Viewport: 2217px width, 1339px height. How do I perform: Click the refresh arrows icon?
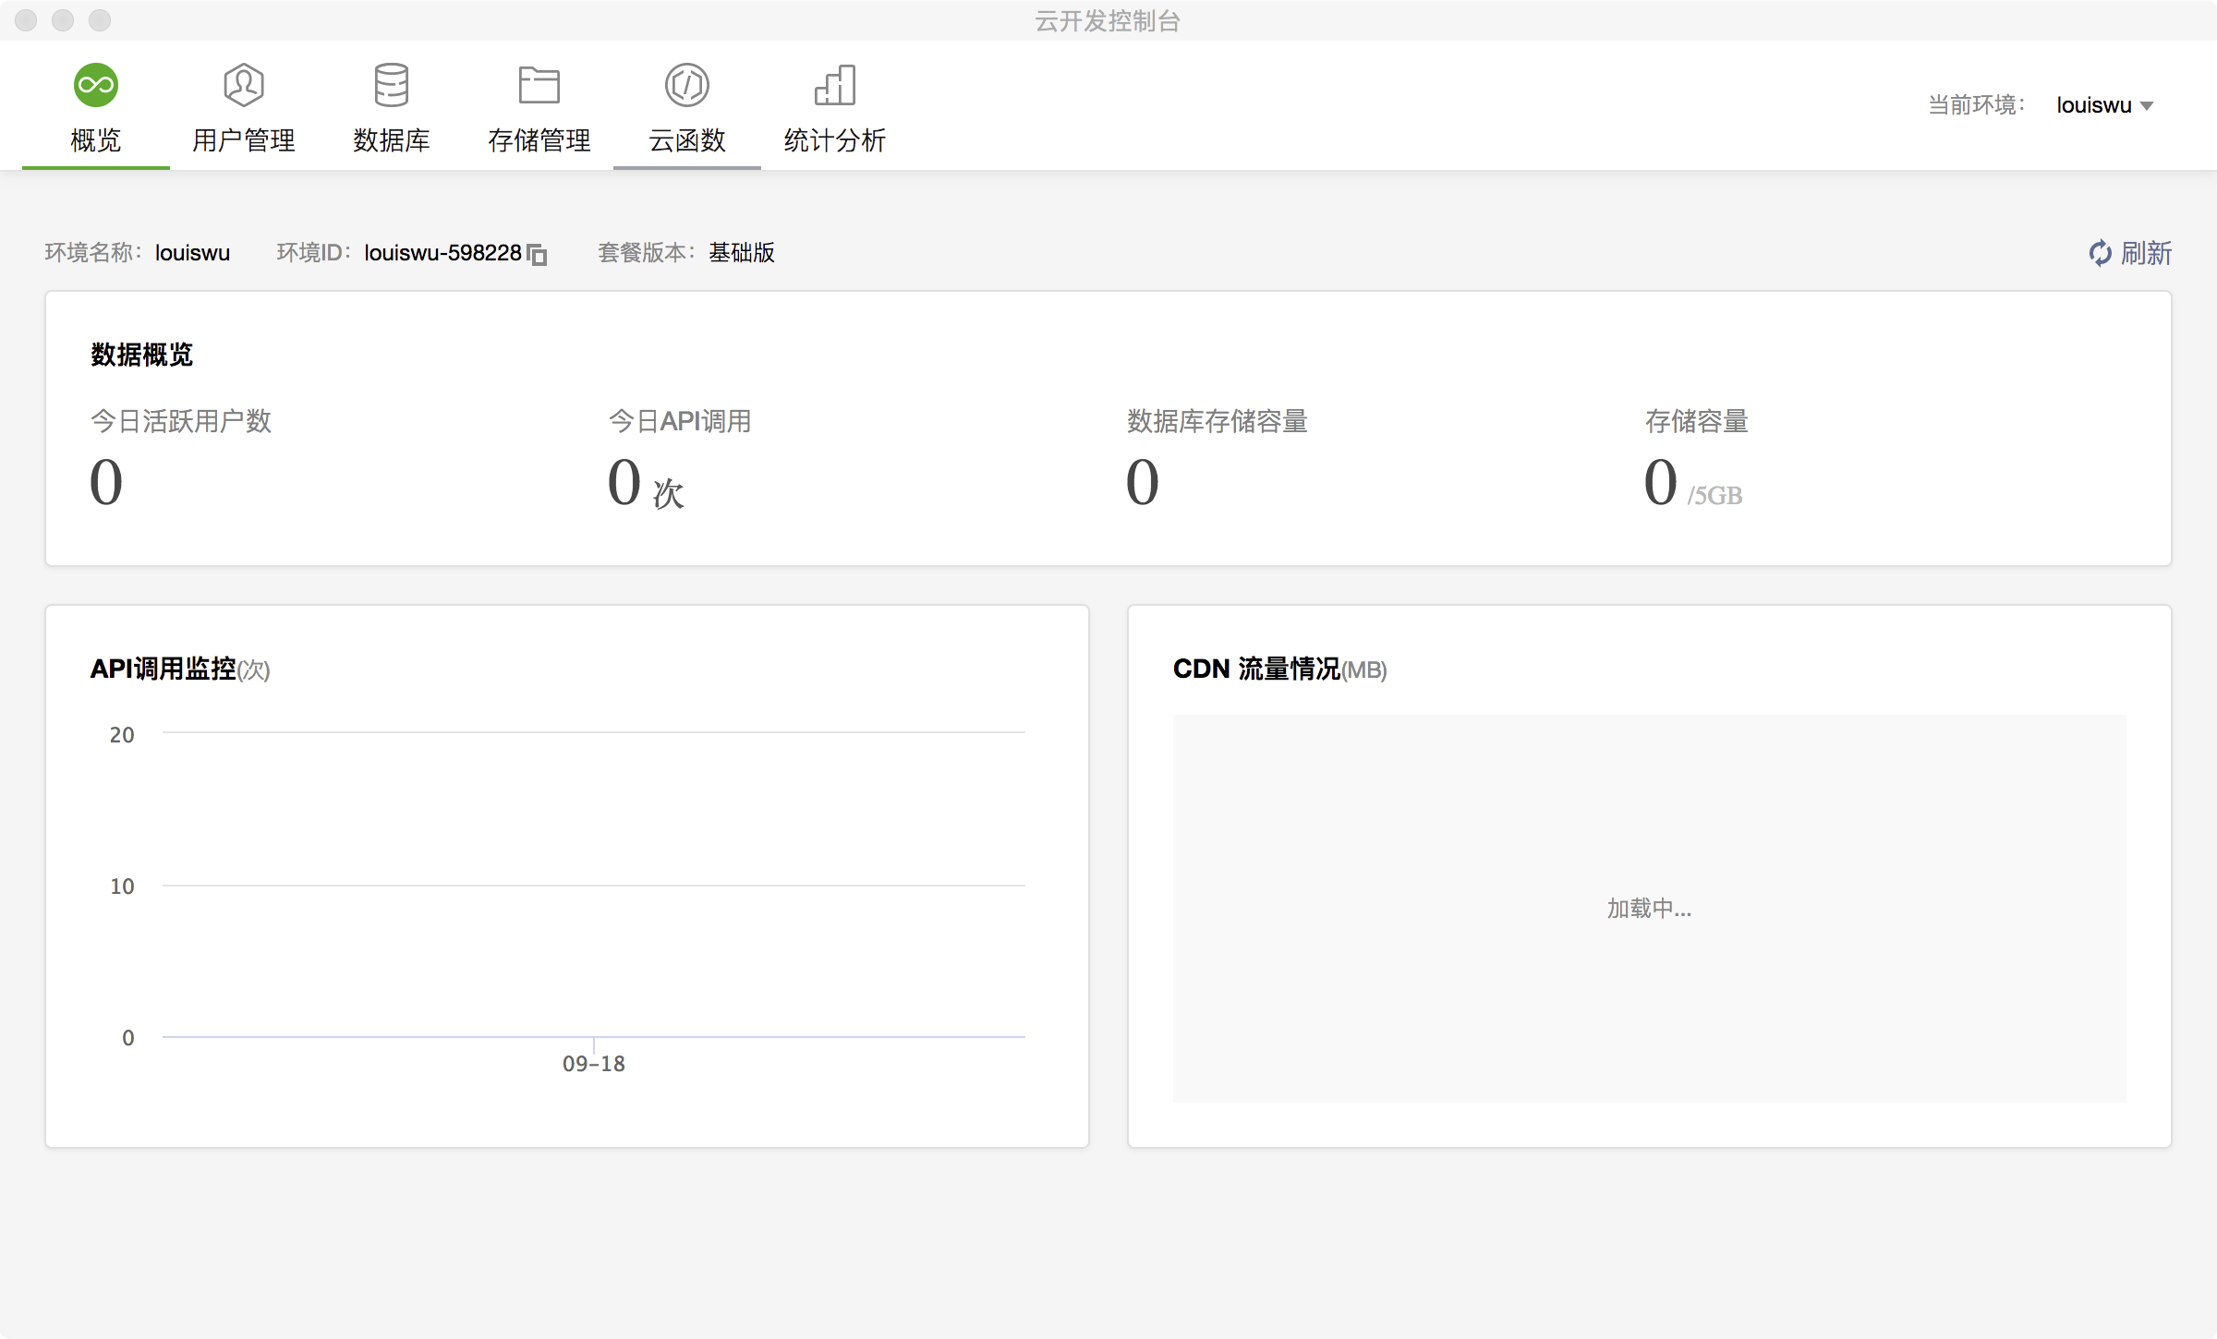click(2100, 253)
